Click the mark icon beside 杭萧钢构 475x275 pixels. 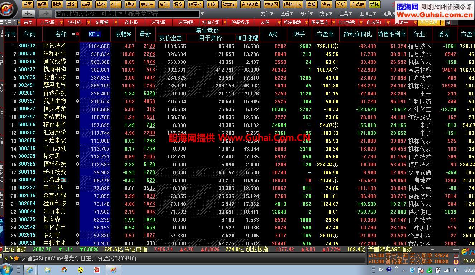[77, 70]
